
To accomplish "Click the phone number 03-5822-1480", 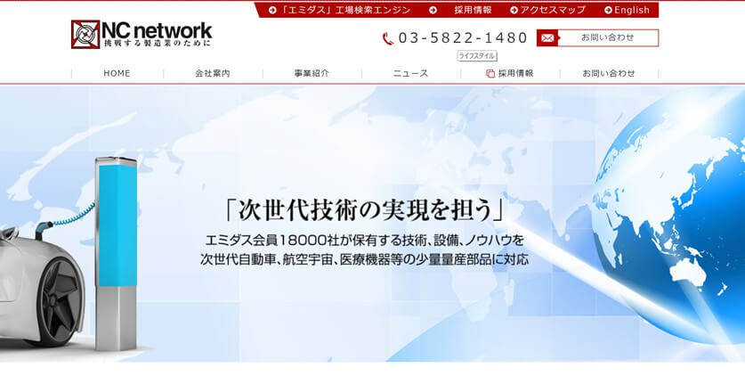I will pyautogui.click(x=463, y=38).
